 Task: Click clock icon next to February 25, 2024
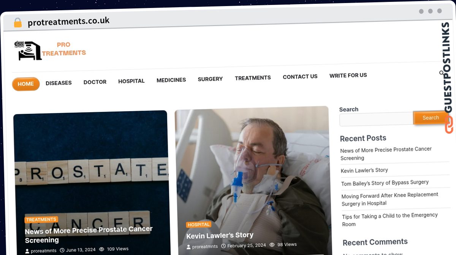click(223, 246)
